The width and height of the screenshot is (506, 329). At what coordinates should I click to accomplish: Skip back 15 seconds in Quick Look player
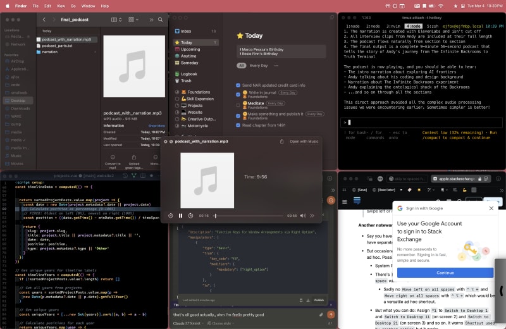tap(171, 216)
